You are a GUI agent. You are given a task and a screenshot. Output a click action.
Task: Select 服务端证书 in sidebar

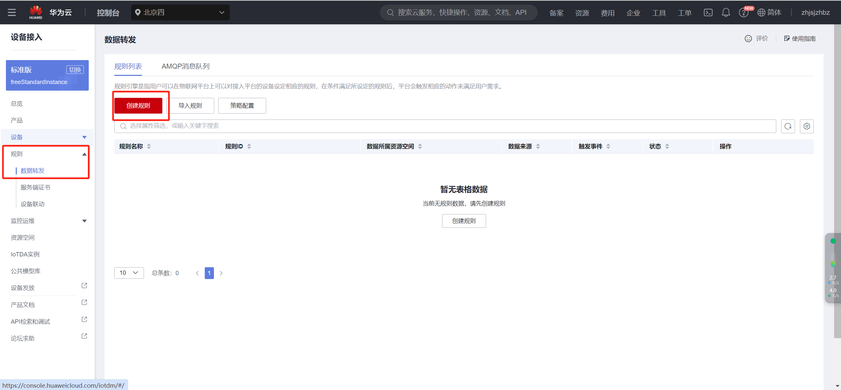click(x=35, y=187)
